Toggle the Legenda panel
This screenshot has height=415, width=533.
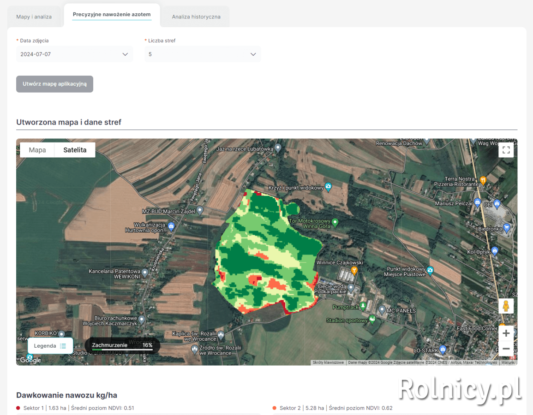tap(50, 346)
